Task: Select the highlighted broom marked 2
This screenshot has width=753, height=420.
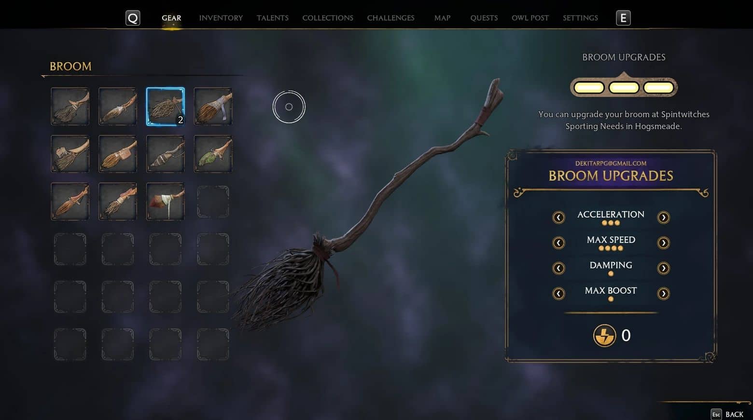Action: [166, 107]
